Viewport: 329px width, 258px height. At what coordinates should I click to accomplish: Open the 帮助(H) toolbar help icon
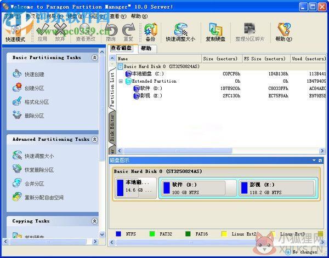click(x=283, y=32)
